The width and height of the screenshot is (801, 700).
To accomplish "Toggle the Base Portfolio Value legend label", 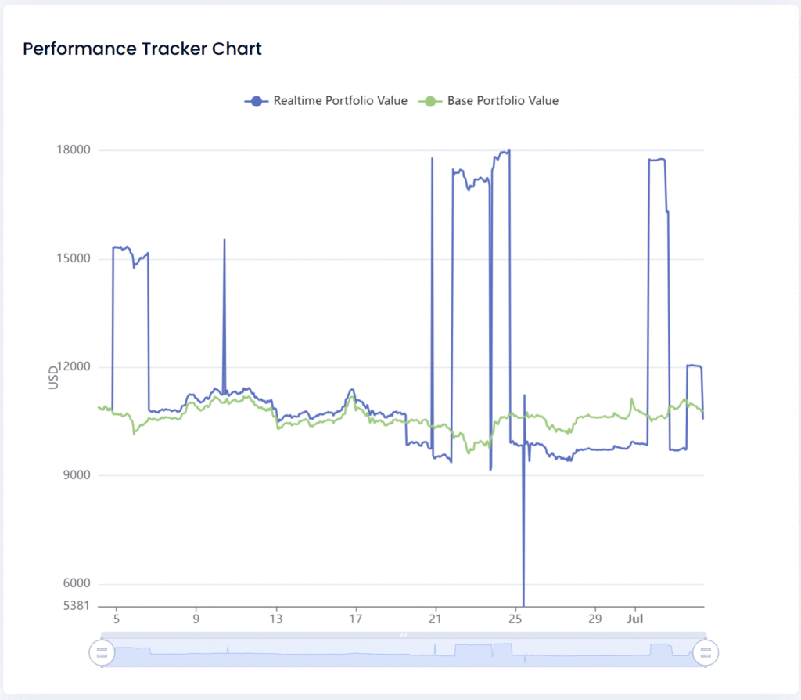I will coord(503,101).
